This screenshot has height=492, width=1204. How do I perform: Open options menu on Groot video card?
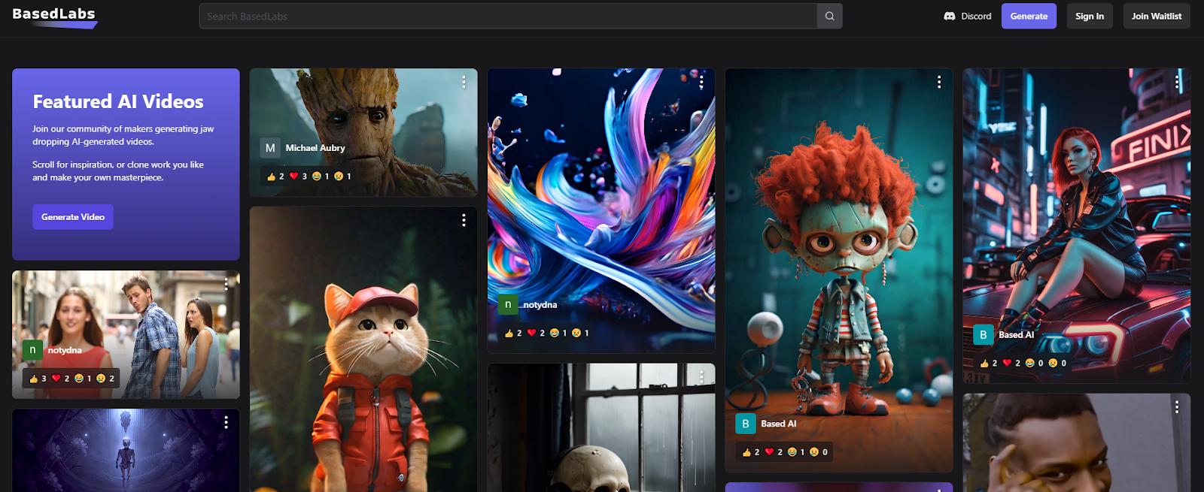coord(464,81)
